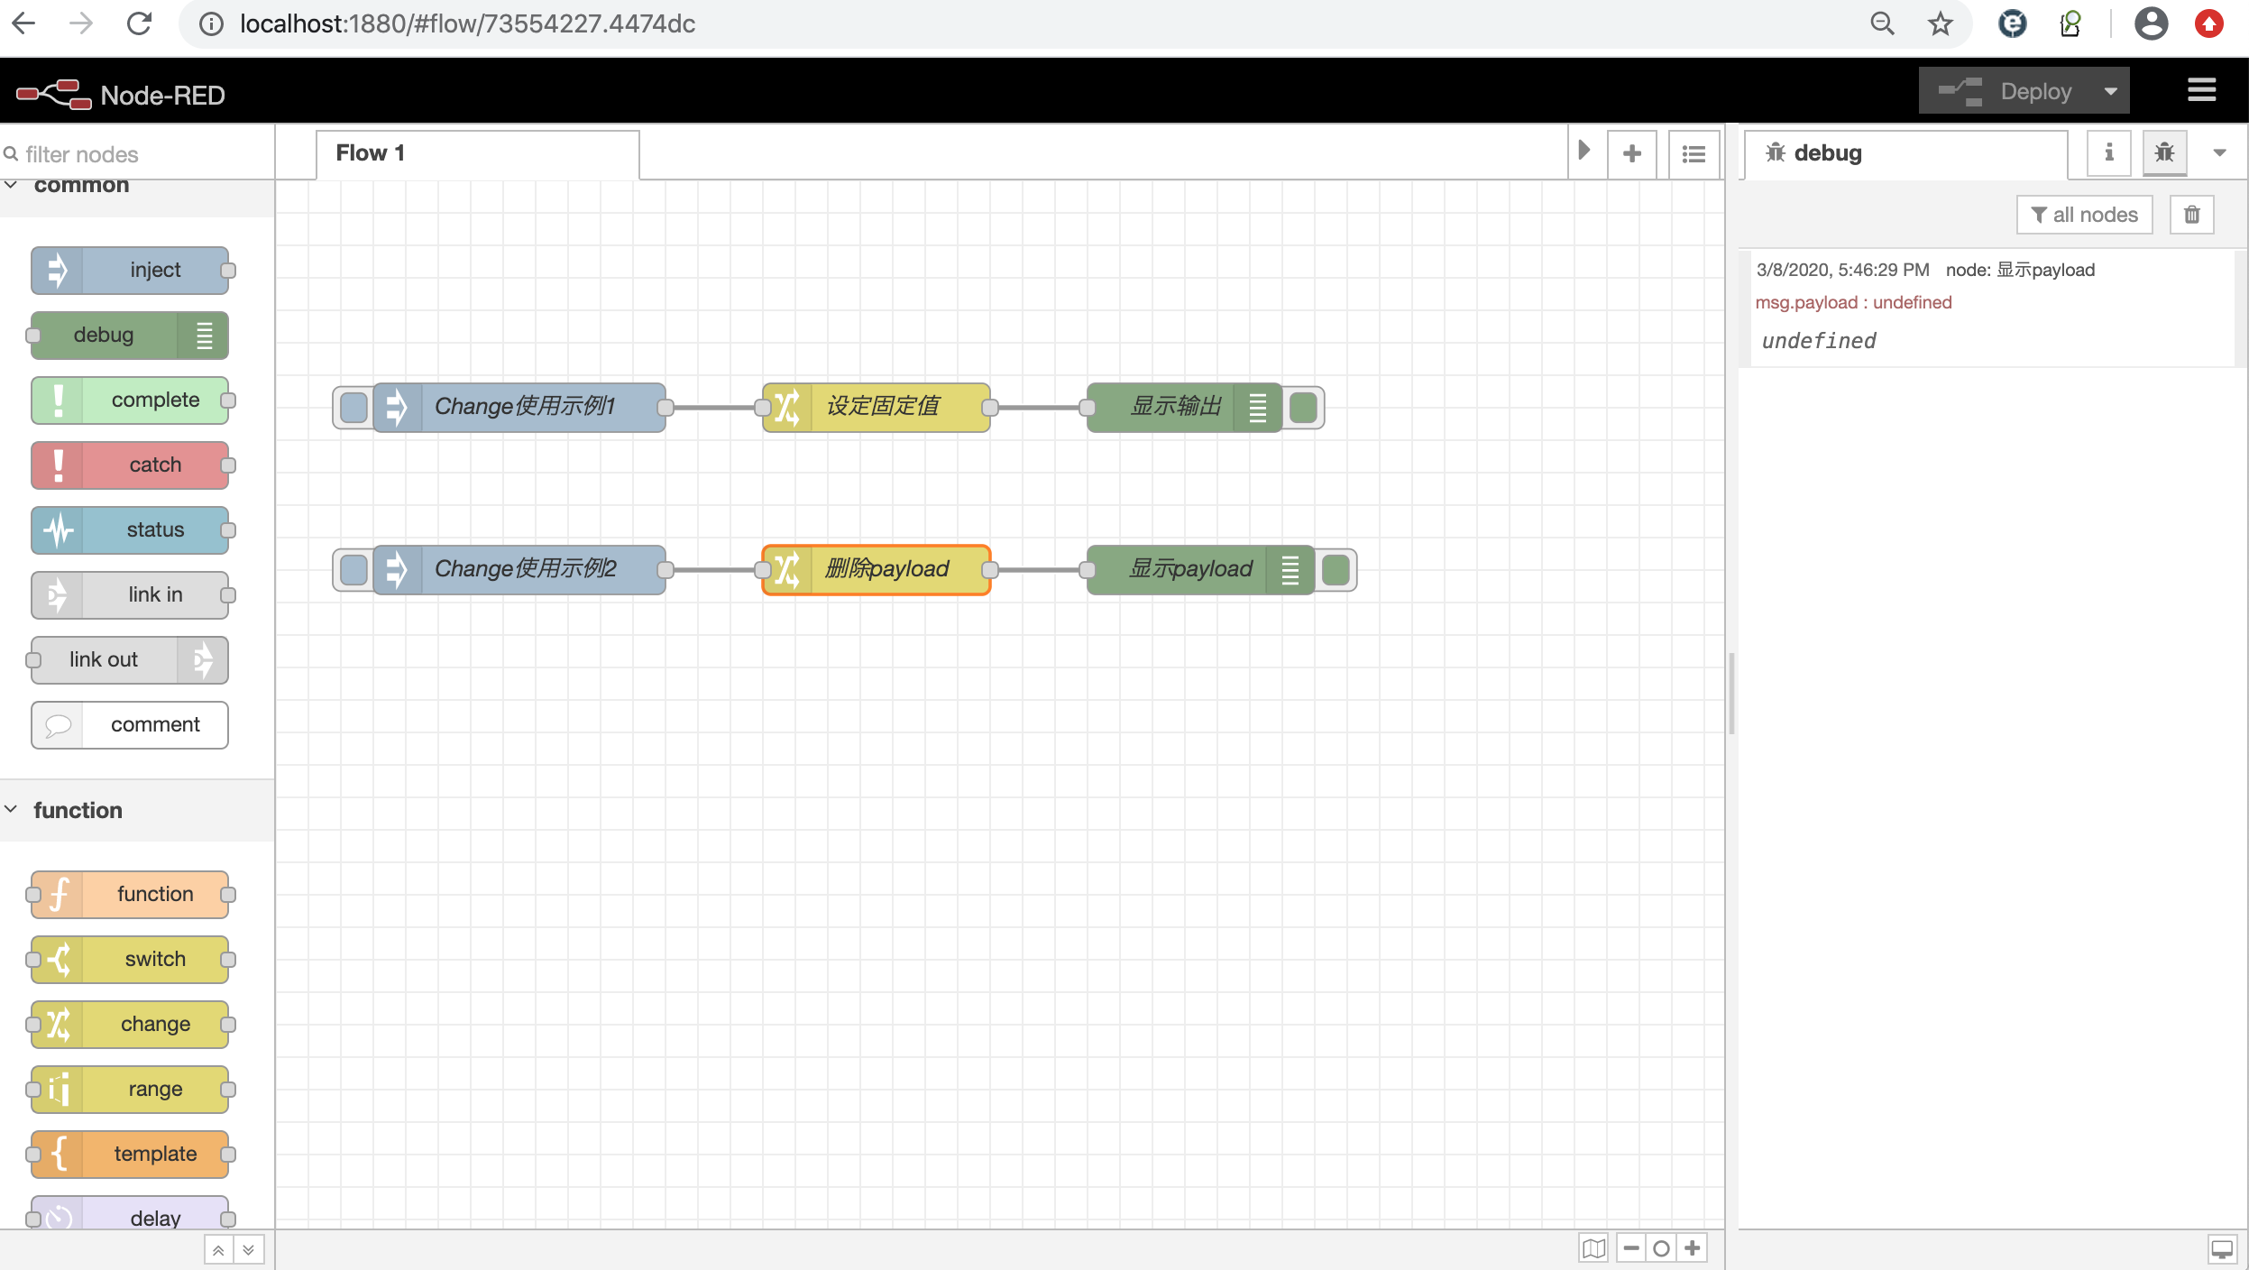Open the flow list icon
2249x1270 pixels.
1693,154
